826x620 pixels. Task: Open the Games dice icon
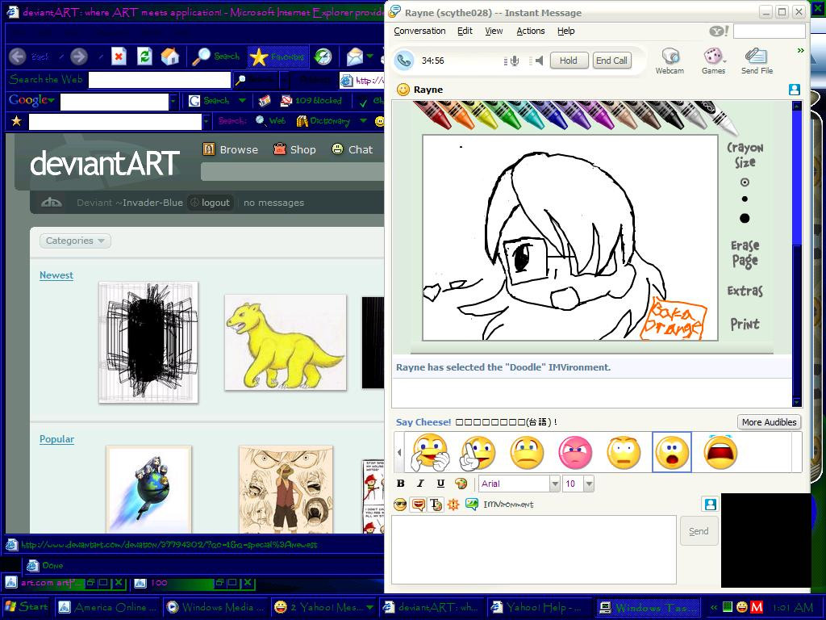(x=713, y=61)
